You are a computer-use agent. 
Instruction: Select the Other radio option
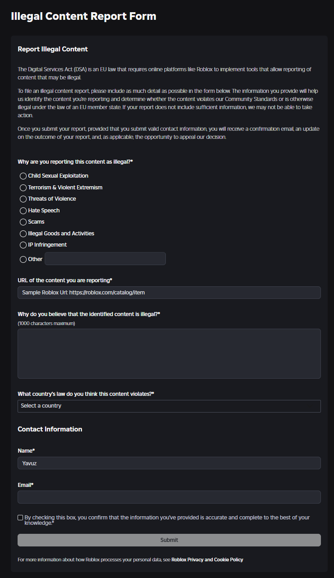click(23, 259)
